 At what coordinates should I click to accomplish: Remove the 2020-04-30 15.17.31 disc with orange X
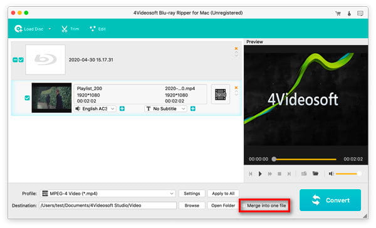tap(236, 48)
